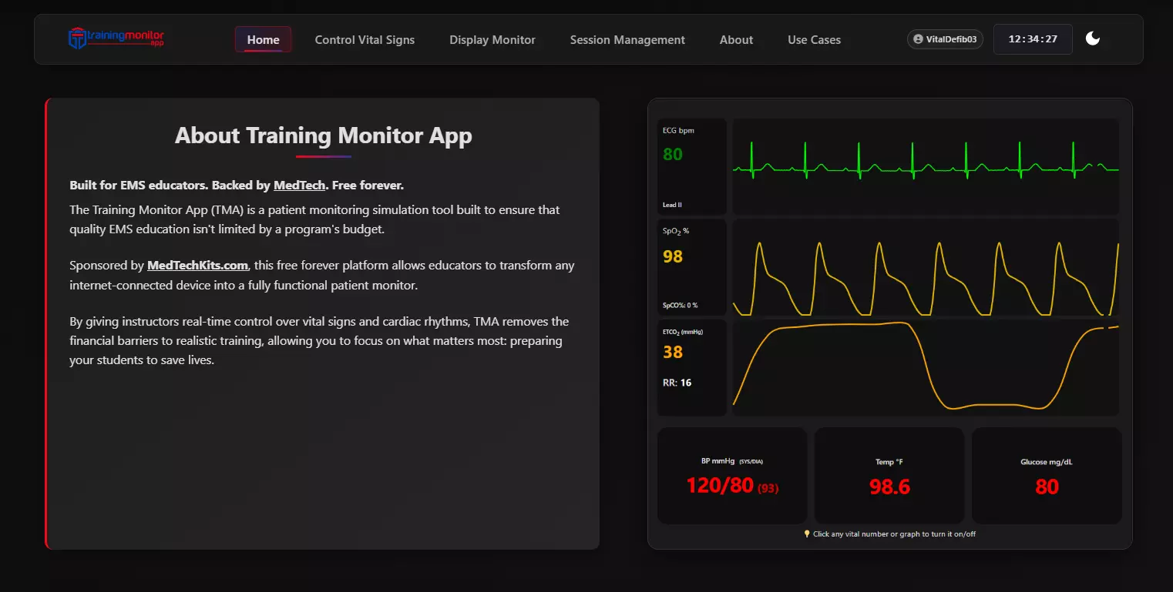The width and height of the screenshot is (1173, 592).
Task: Click the BP mmHg label
Action: pyautogui.click(x=718, y=461)
